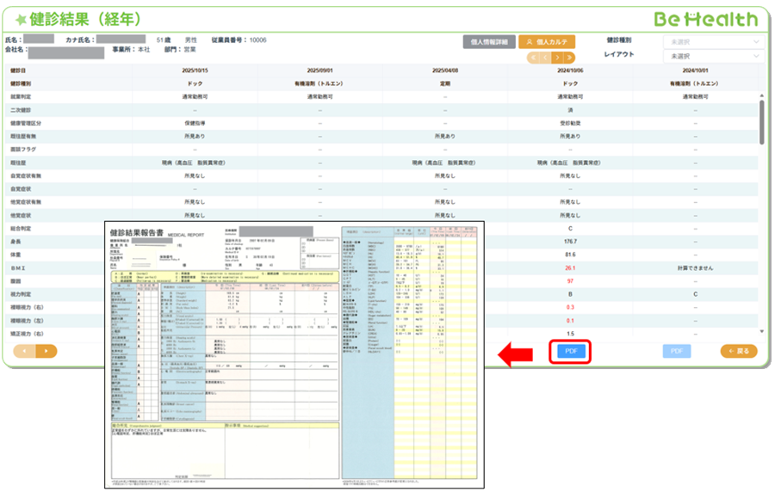This screenshot has height=504, width=775.
Task: Open the 健診結果報告書 report preview image
Action: (x=293, y=354)
